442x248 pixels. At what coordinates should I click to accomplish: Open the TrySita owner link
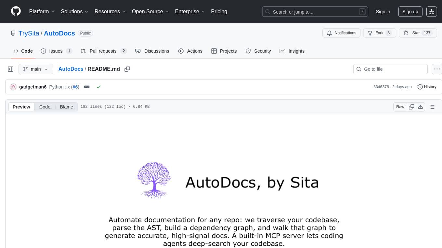[x=29, y=33]
